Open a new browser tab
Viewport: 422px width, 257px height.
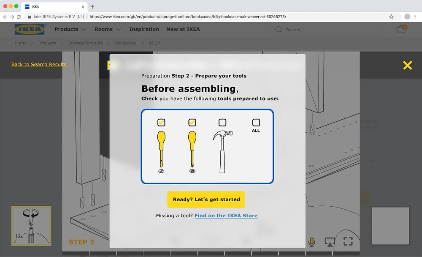(x=92, y=7)
